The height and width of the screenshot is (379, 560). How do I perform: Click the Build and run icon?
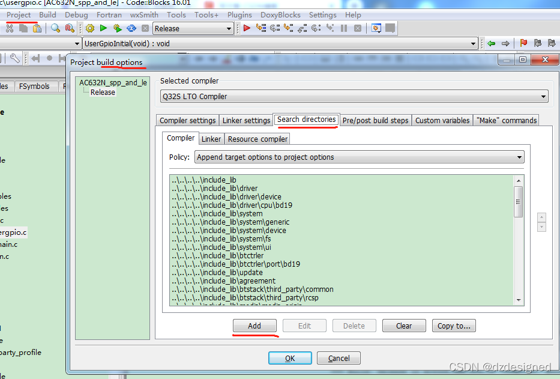point(118,28)
